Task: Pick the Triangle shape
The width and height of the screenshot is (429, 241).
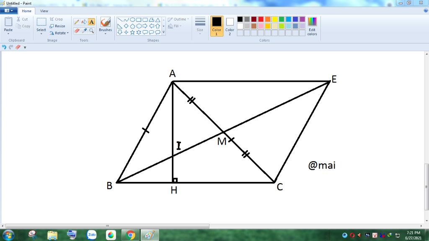Action: [x=158, y=20]
